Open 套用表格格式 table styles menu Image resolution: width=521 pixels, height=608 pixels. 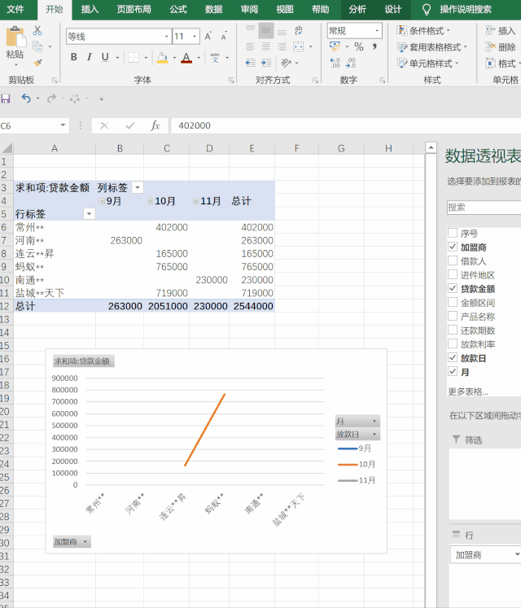coord(432,47)
